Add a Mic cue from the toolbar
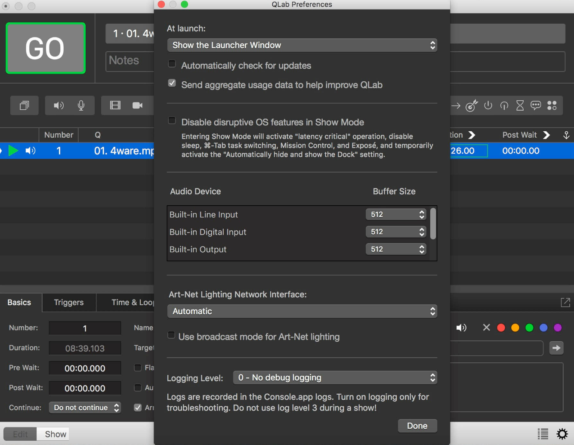 pos(81,105)
